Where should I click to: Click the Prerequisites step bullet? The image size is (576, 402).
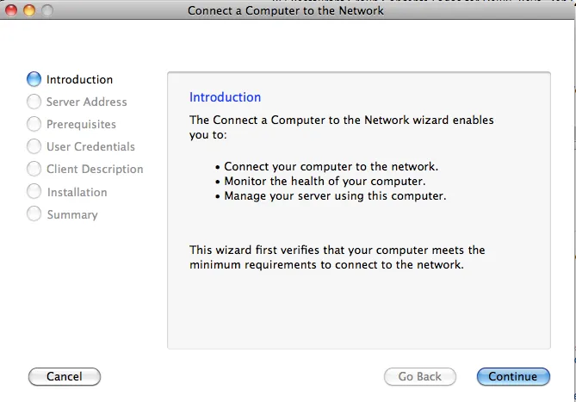pos(34,124)
